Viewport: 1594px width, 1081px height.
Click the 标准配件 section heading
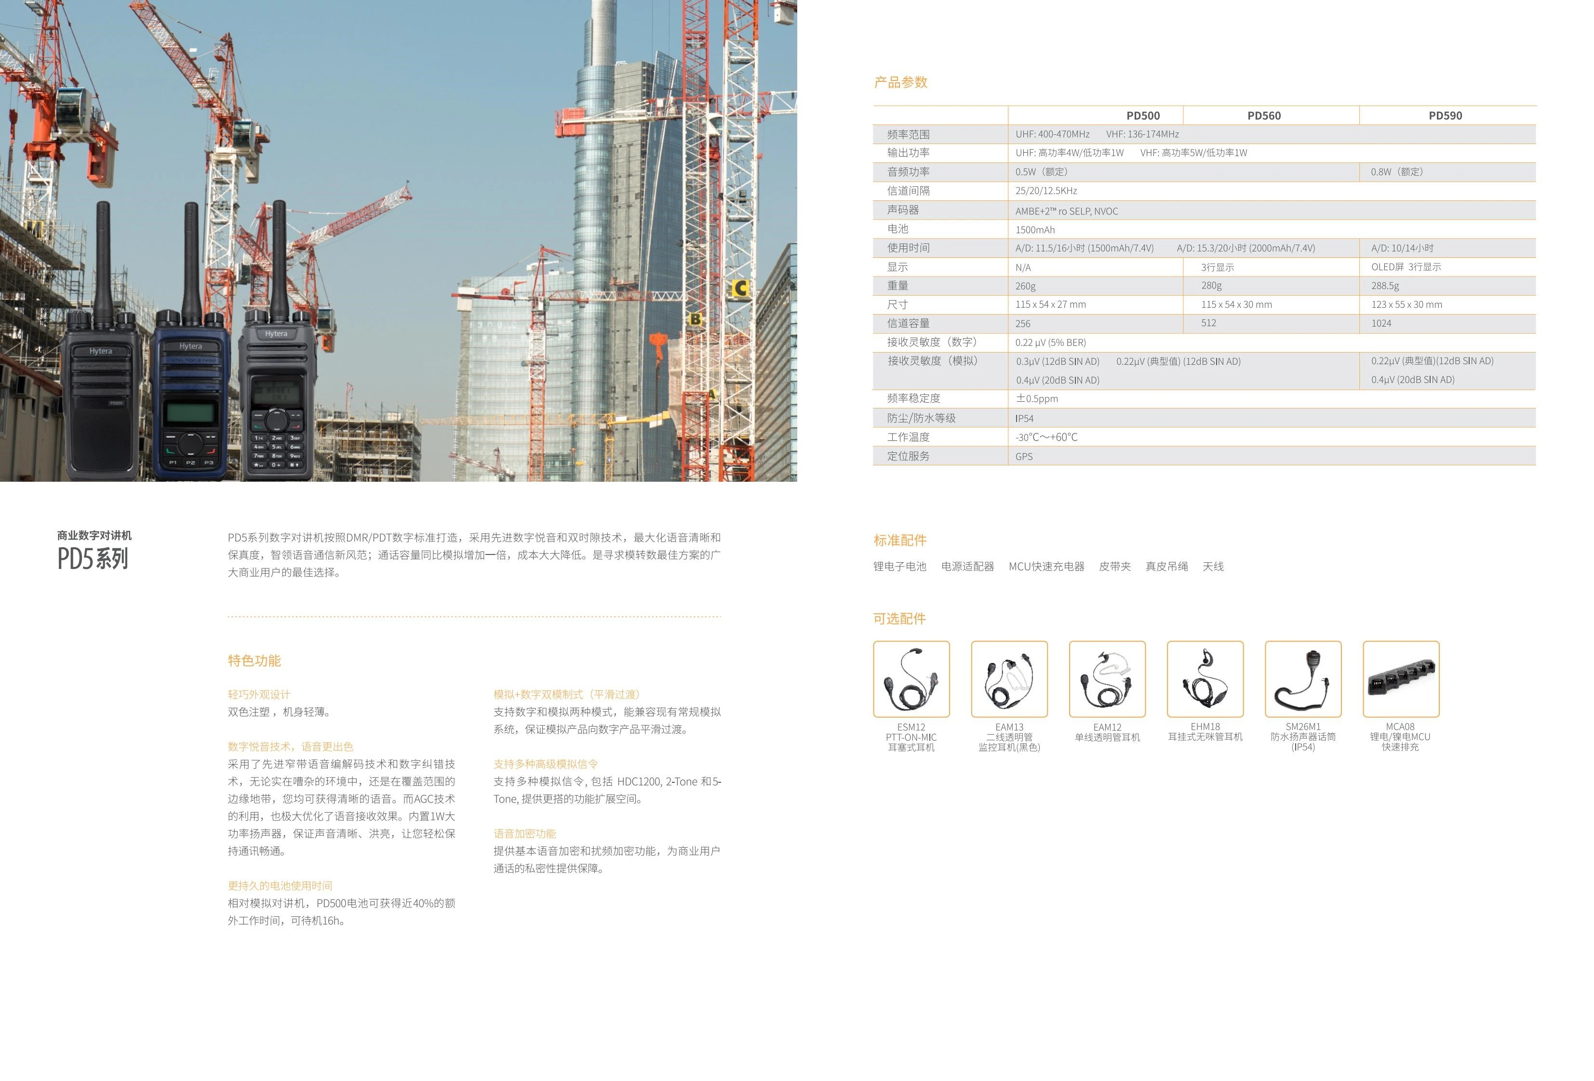pos(899,540)
